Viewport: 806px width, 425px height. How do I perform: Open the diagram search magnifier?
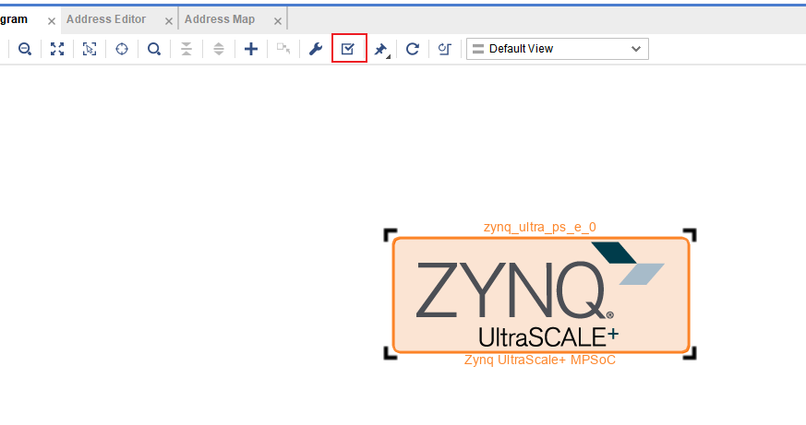153,49
